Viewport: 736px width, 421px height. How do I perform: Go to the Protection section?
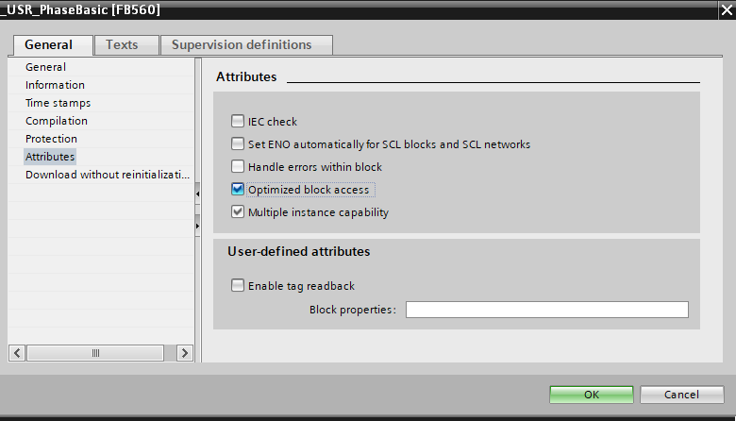click(51, 139)
